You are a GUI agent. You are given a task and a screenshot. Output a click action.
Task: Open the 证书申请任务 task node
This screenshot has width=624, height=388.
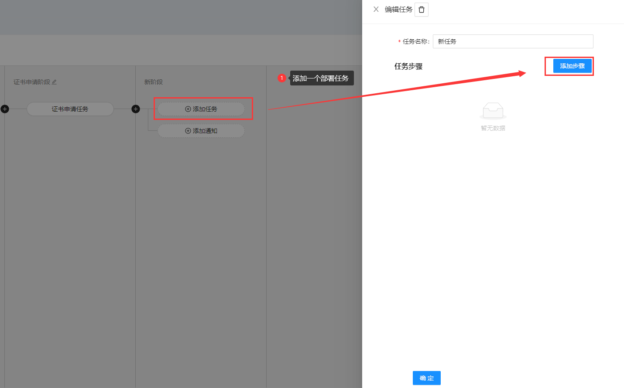(x=70, y=109)
